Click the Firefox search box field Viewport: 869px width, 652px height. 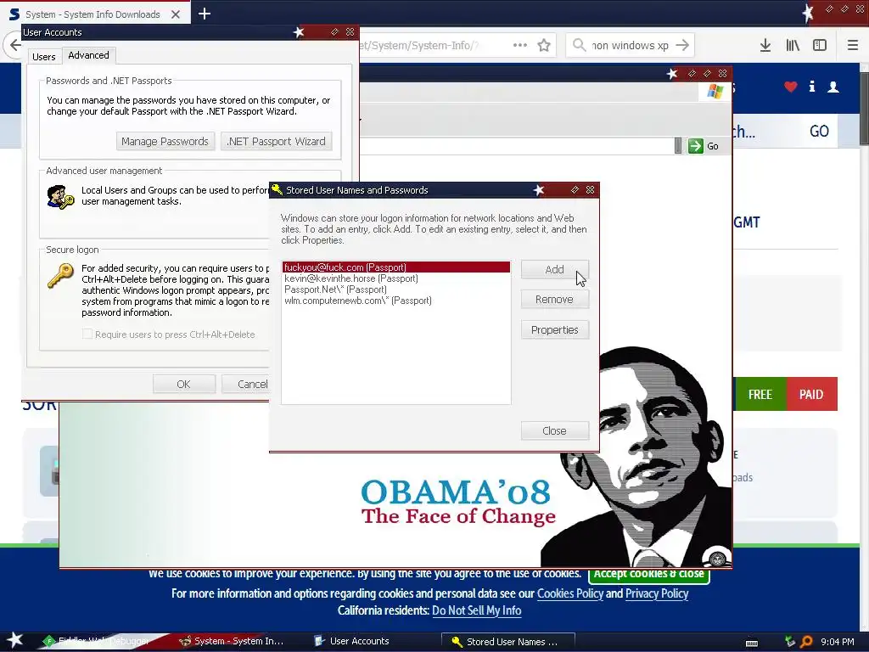point(631,46)
